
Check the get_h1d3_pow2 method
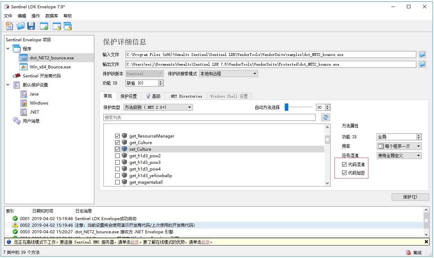point(117,156)
